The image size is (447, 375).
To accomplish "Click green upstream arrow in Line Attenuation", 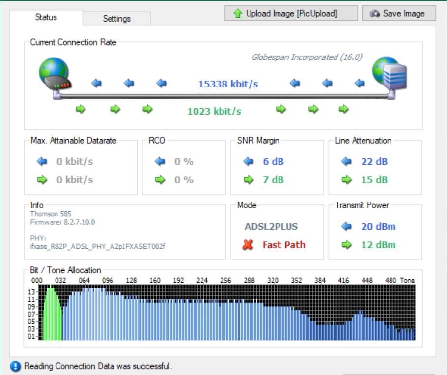I will (347, 180).
